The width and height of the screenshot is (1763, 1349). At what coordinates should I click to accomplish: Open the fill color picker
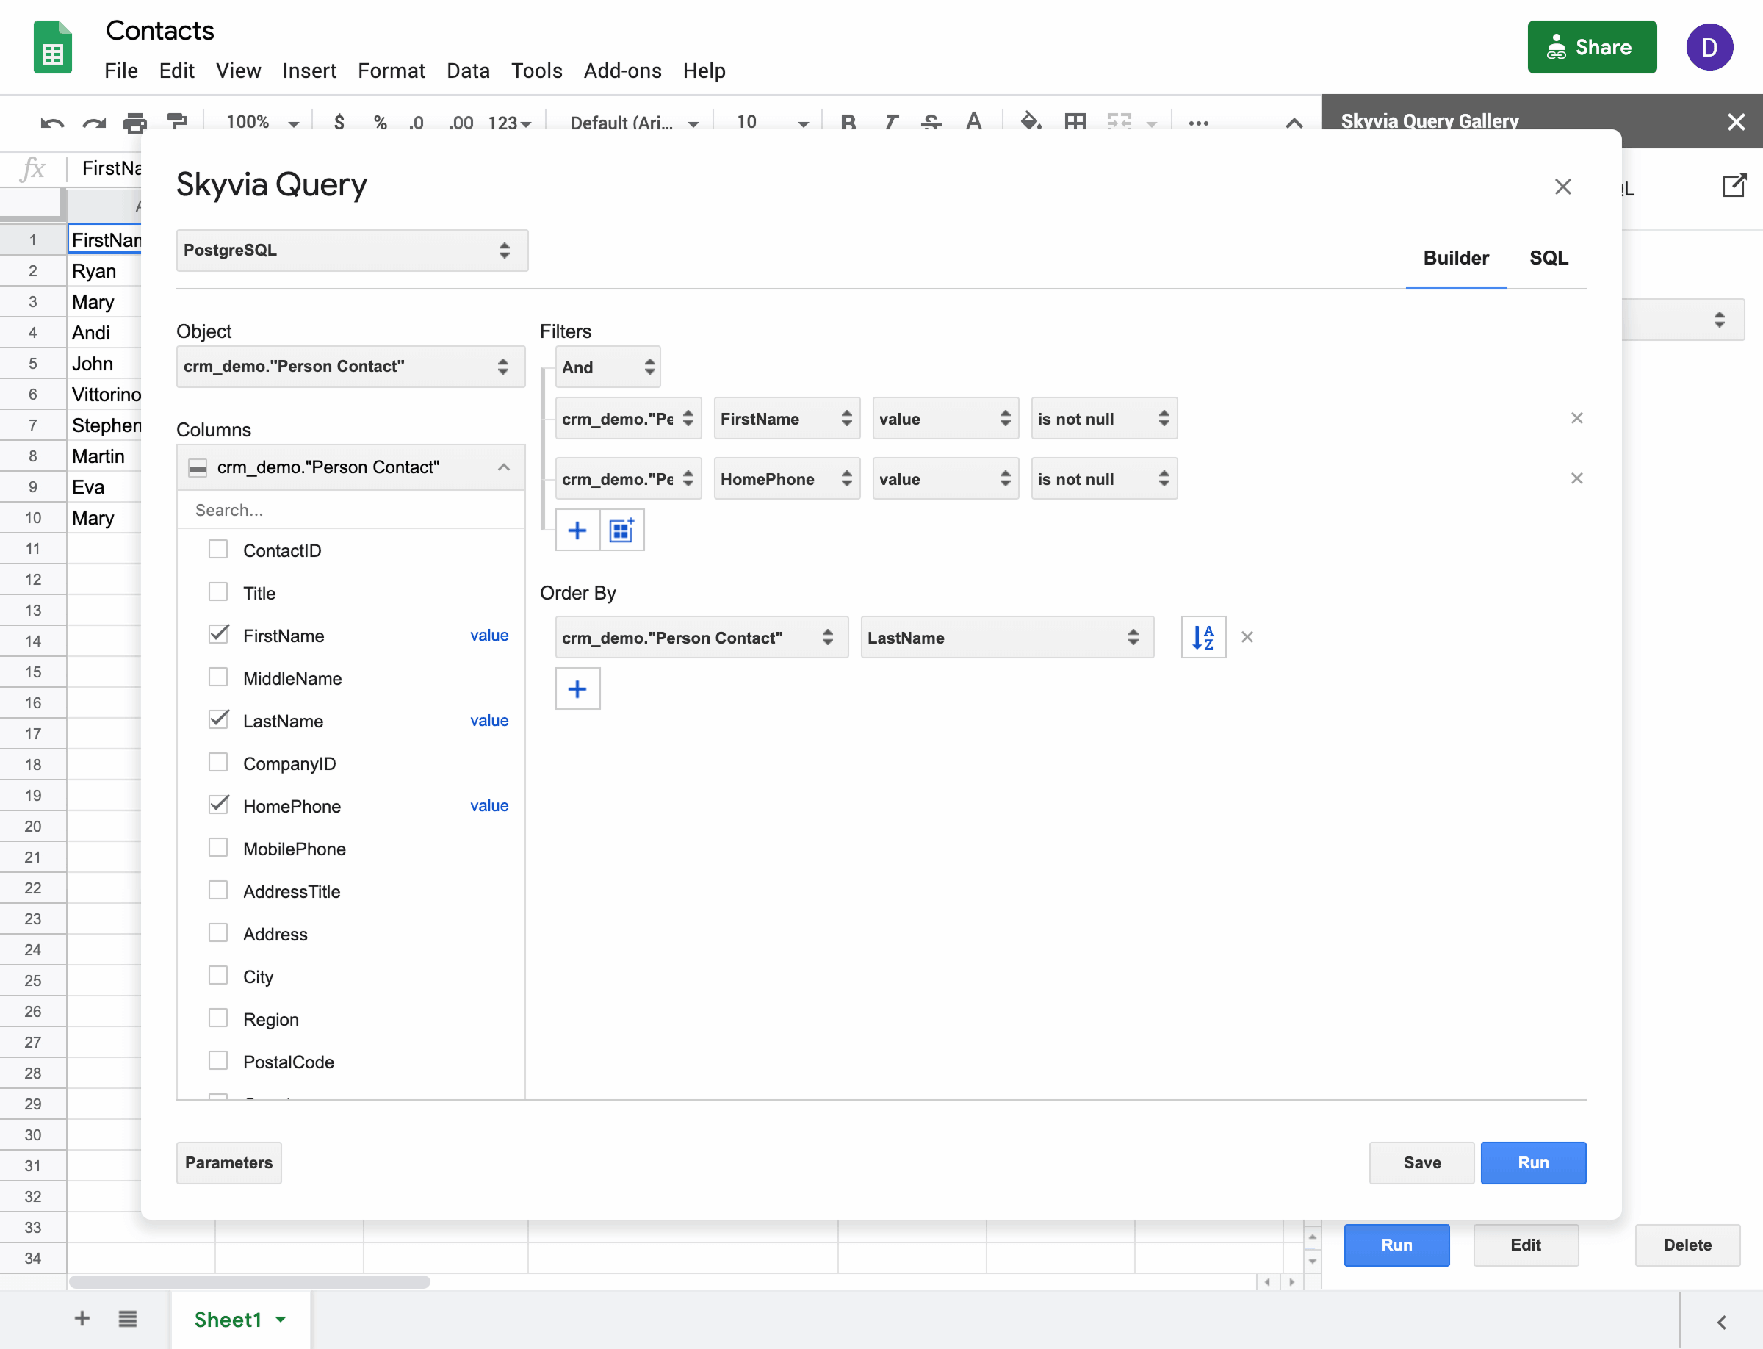coord(1031,122)
